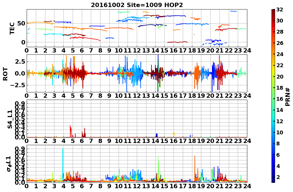
Task: Click the TEC y-axis label
Action: [12, 28]
